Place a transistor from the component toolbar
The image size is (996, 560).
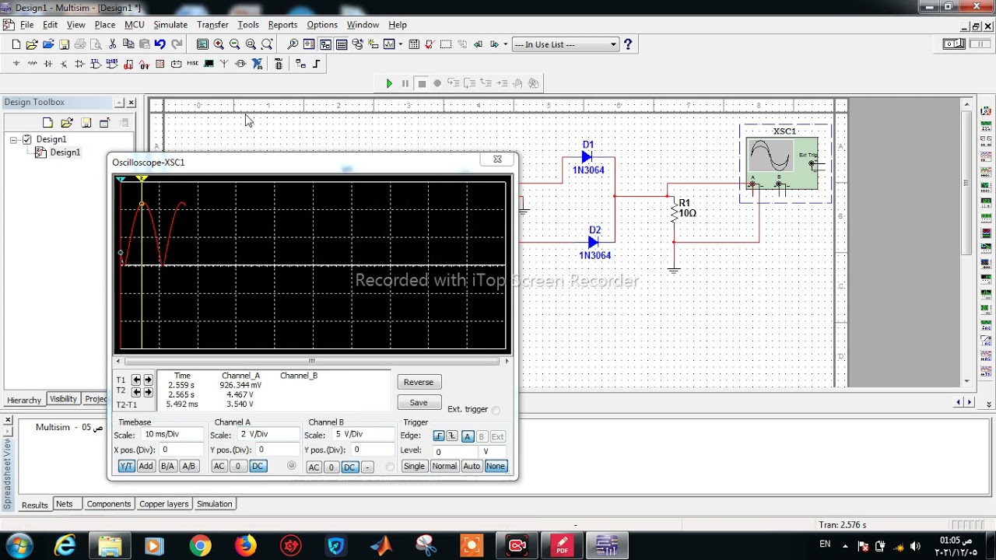coord(64,64)
